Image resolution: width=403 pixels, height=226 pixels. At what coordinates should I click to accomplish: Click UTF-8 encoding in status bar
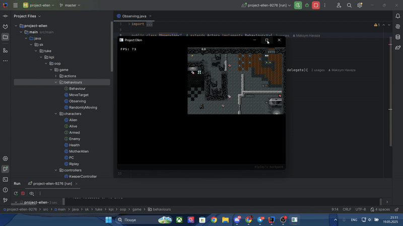361,209
